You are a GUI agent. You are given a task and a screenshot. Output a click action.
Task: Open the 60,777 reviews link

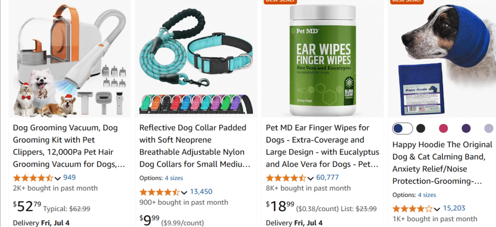(327, 178)
